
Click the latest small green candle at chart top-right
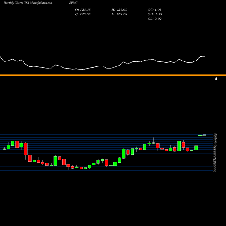[205, 135]
